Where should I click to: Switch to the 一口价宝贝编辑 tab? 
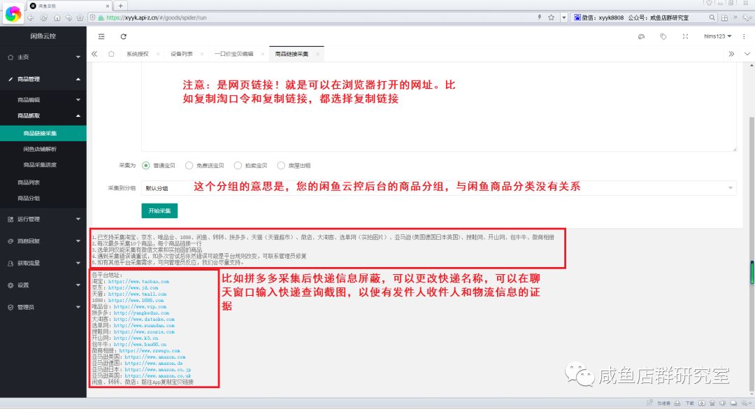233,54
